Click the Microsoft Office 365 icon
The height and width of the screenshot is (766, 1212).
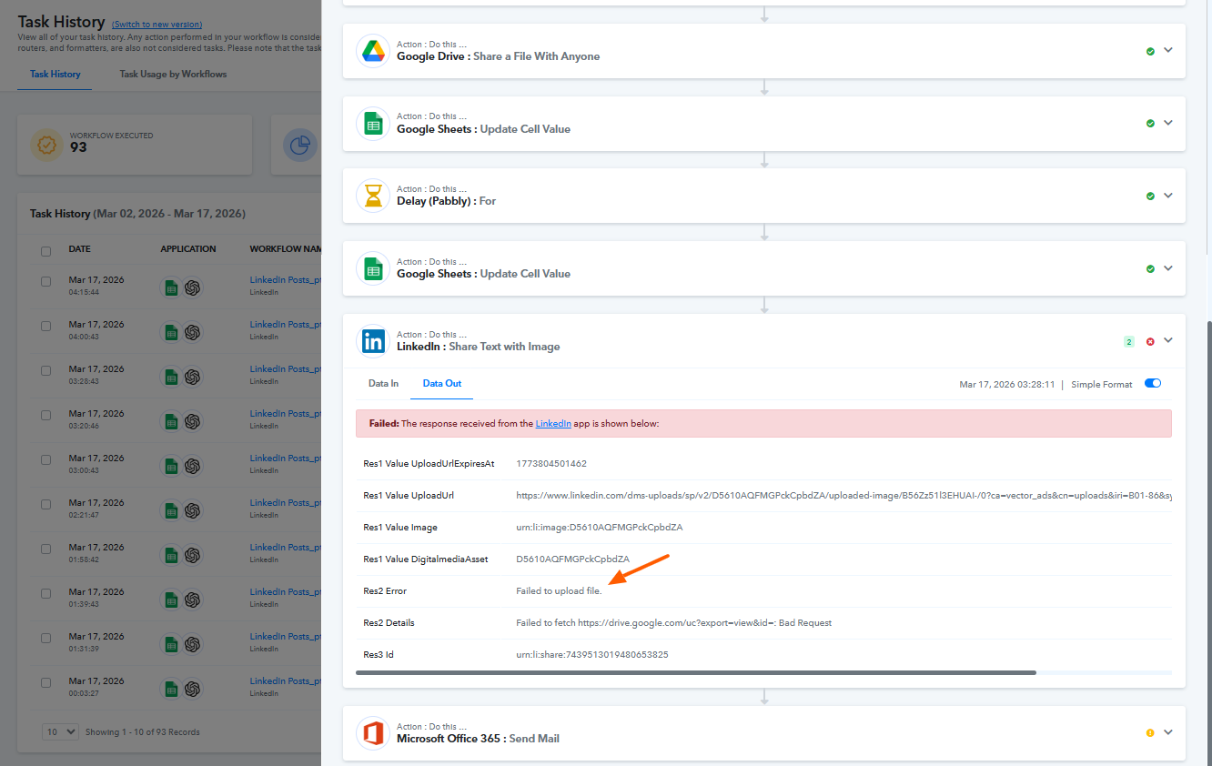click(x=373, y=733)
